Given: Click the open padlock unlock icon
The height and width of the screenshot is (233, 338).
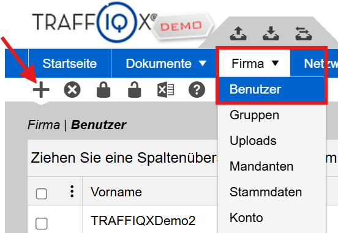Looking at the screenshot, I should (135, 89).
